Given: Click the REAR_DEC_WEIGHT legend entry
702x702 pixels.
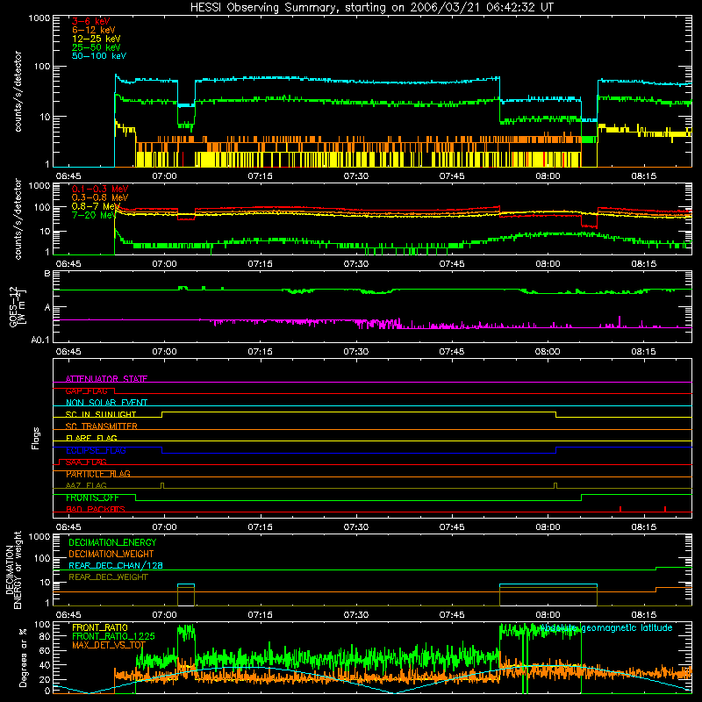Looking at the screenshot, I should pos(108,577).
